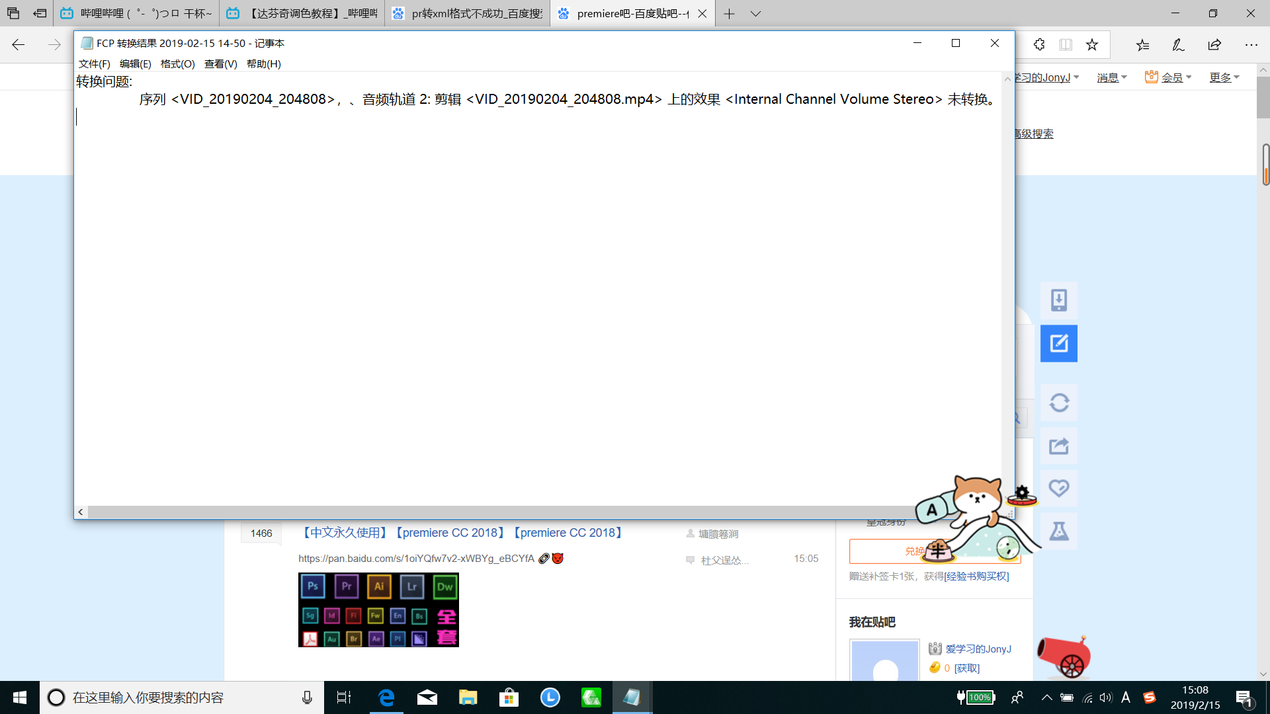Click the mobile download icon in the sidebar
This screenshot has height=714, width=1270.
[1058, 300]
